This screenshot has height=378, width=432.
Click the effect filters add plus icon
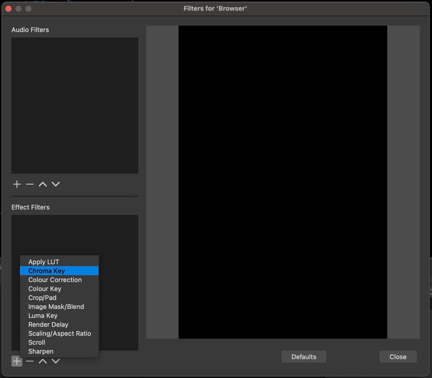coord(17,361)
